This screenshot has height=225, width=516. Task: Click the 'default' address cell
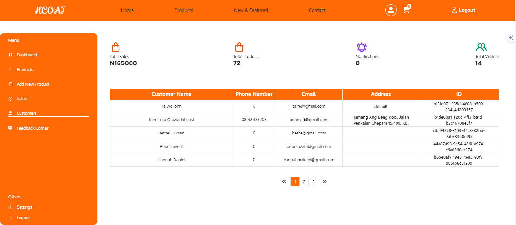381,107
